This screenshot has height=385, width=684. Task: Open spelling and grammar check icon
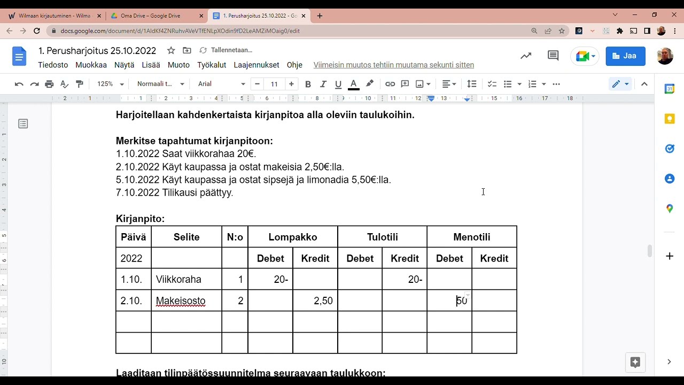coord(64,84)
